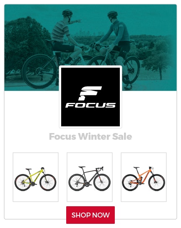Image resolution: width=181 pixels, height=228 pixels.
Task: Click the rear wheel of left cyclist's bike
Action: (x=39, y=71)
